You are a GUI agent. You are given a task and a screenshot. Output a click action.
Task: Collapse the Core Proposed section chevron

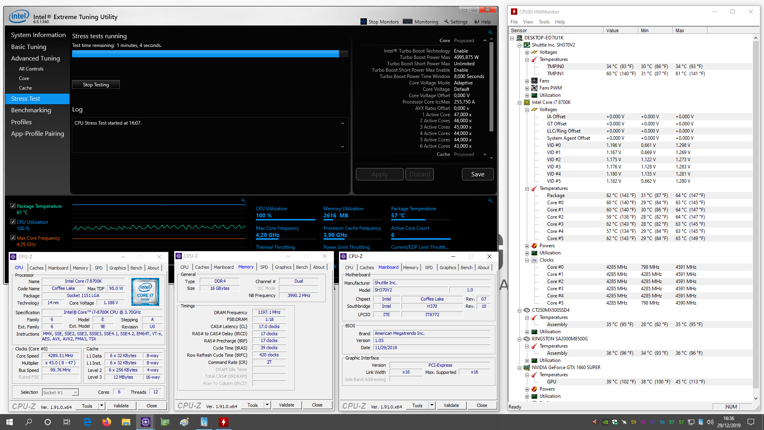(485, 41)
